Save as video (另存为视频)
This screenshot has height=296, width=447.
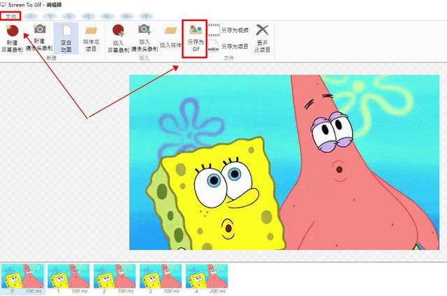228,30
